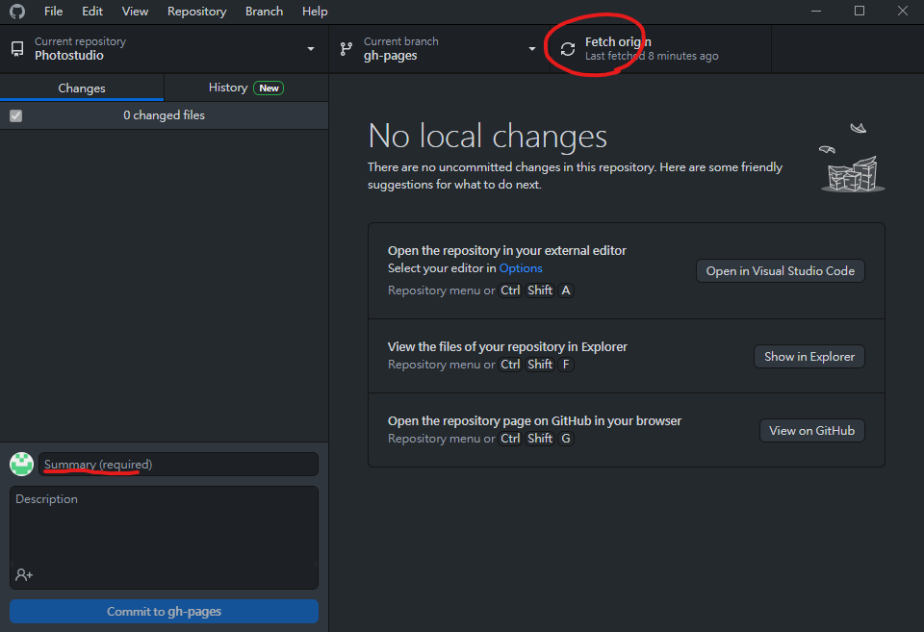Image resolution: width=924 pixels, height=632 pixels.
Task: Switch to the History tab
Action: pos(246,88)
